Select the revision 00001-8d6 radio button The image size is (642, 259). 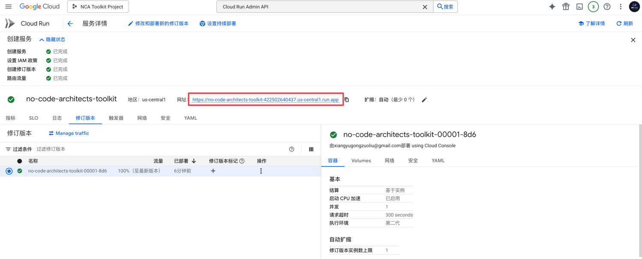click(x=9, y=171)
